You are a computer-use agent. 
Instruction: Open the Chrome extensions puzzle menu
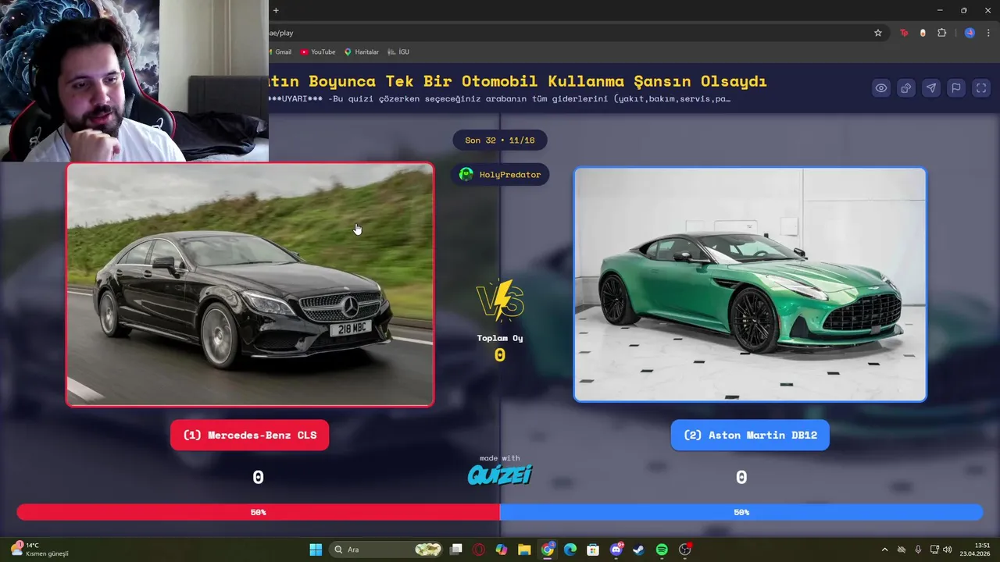[941, 33]
